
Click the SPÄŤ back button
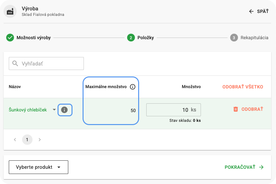click(x=259, y=11)
